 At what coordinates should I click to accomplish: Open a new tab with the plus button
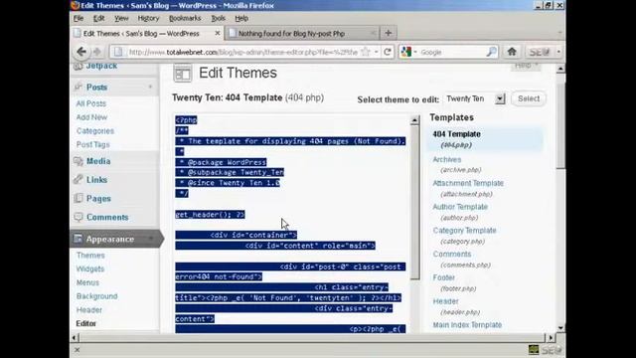click(389, 33)
